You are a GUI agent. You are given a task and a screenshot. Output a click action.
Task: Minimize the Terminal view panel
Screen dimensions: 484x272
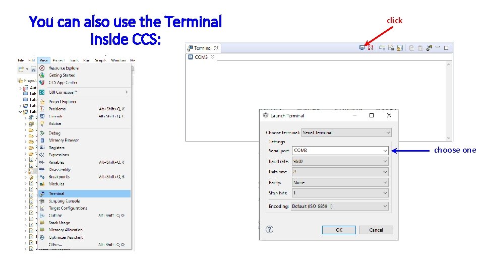pos(438,47)
